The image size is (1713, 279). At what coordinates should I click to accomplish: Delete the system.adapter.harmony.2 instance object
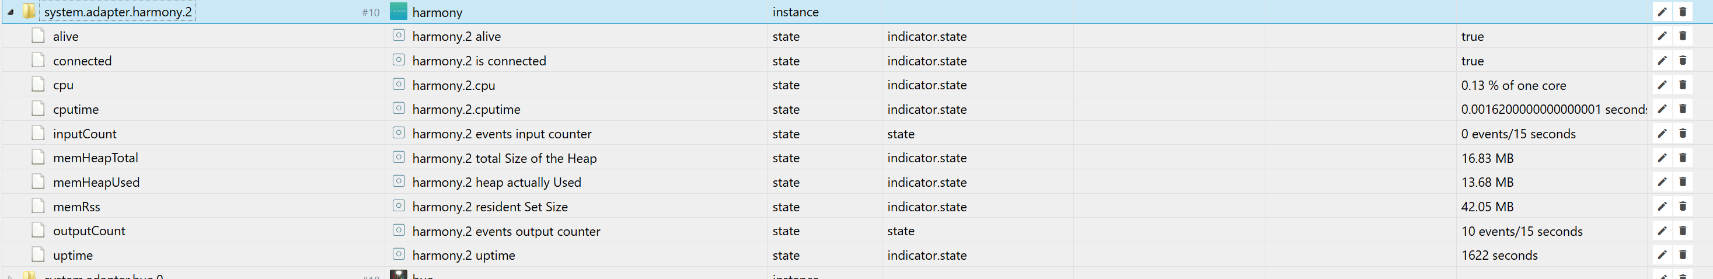1683,12
